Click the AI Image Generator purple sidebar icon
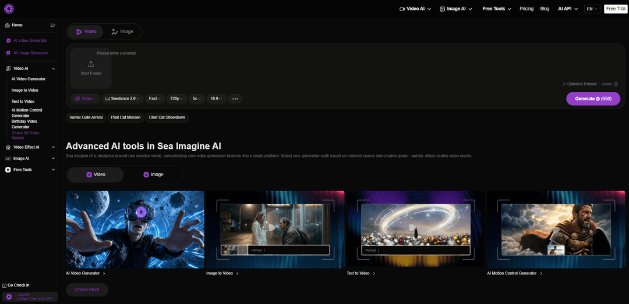The height and width of the screenshot is (304, 629). tap(8, 53)
